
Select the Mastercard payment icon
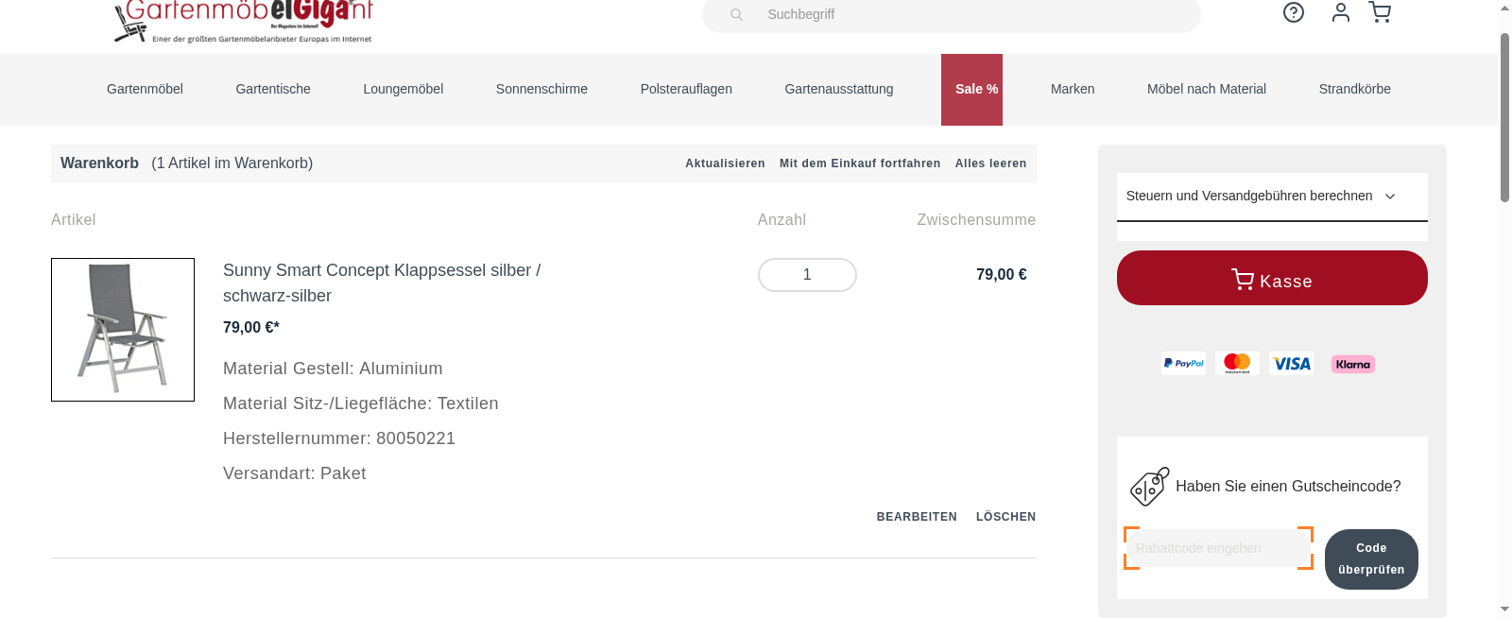1237,363
